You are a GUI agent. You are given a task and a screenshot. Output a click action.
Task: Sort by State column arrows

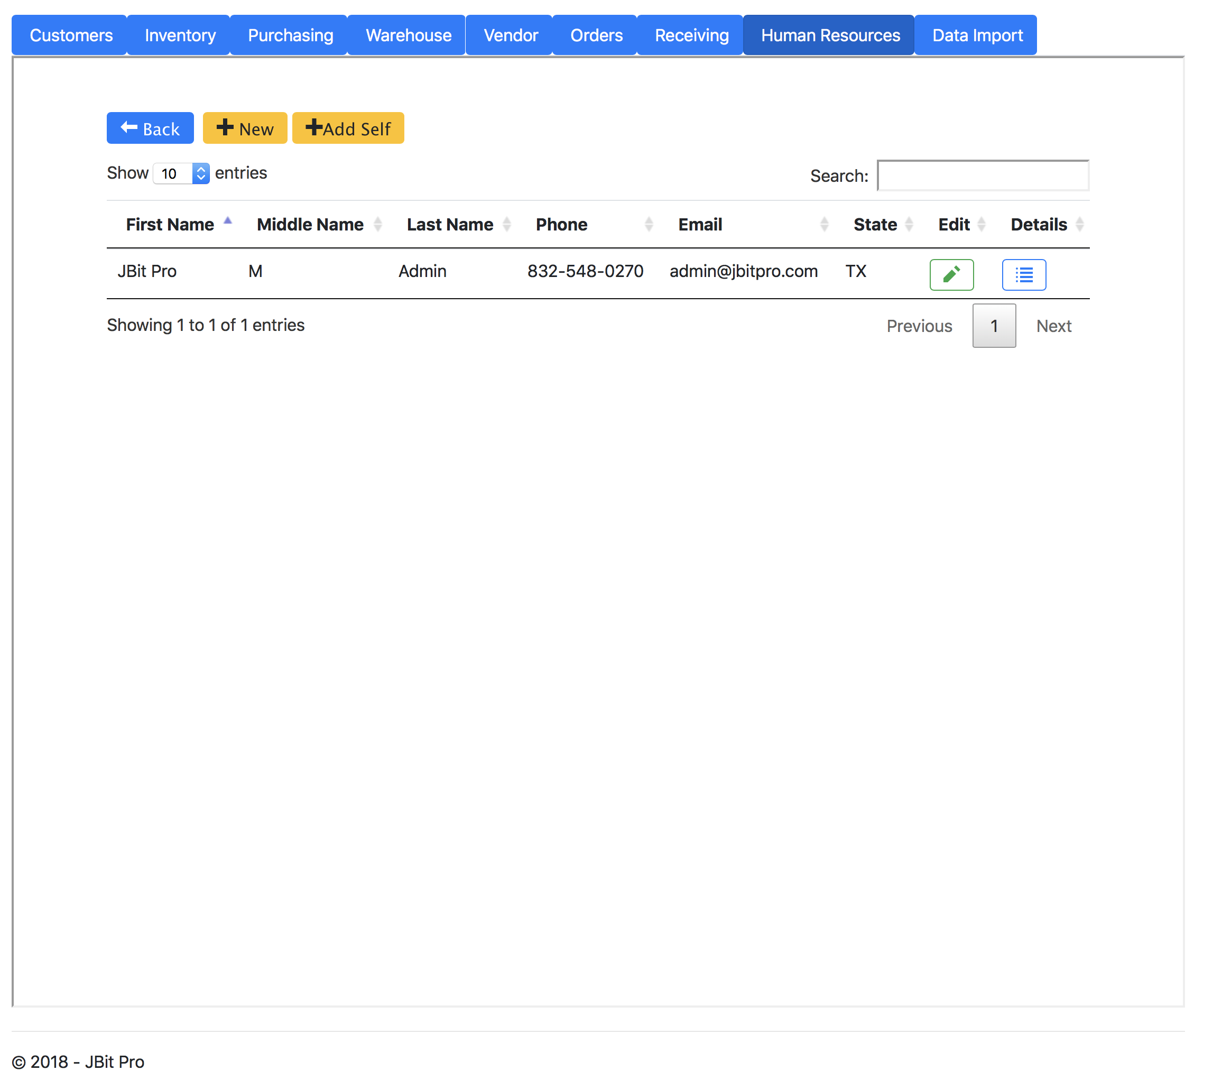click(909, 224)
